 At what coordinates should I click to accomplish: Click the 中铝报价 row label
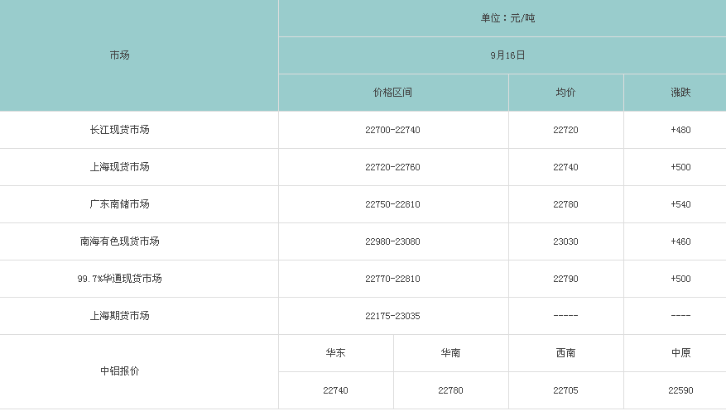tap(119, 371)
